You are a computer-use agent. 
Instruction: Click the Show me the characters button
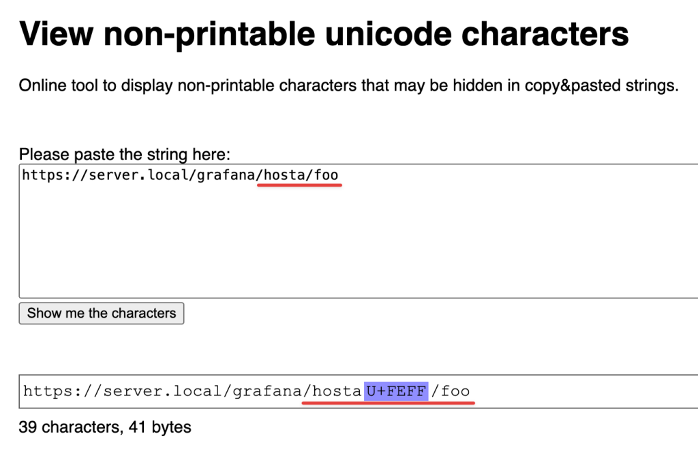[102, 314]
